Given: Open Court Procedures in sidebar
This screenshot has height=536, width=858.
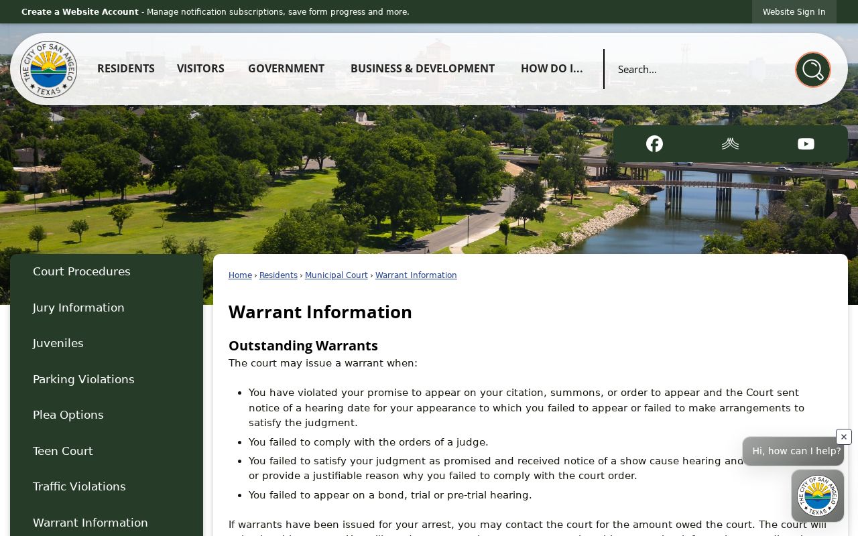Looking at the screenshot, I should tap(107, 271).
